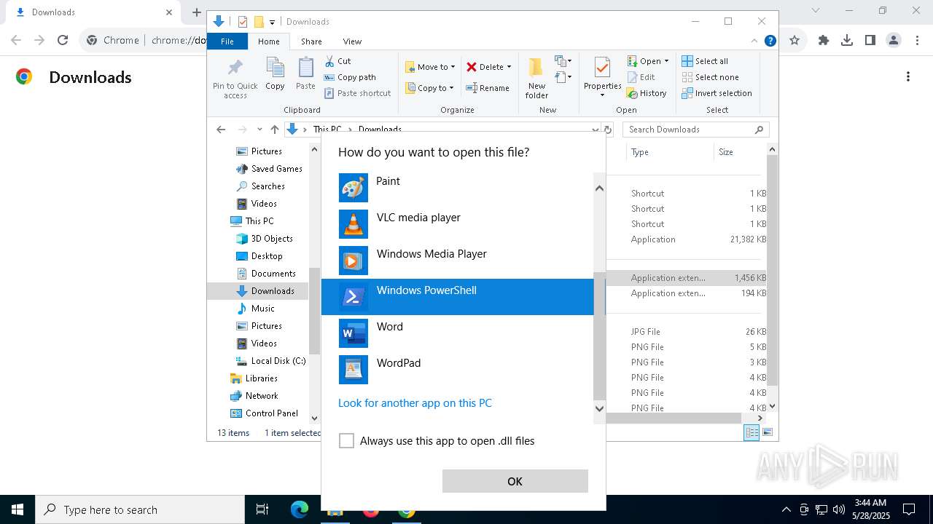
Task: Click the Properties ribbon icon
Action: pyautogui.click(x=602, y=77)
